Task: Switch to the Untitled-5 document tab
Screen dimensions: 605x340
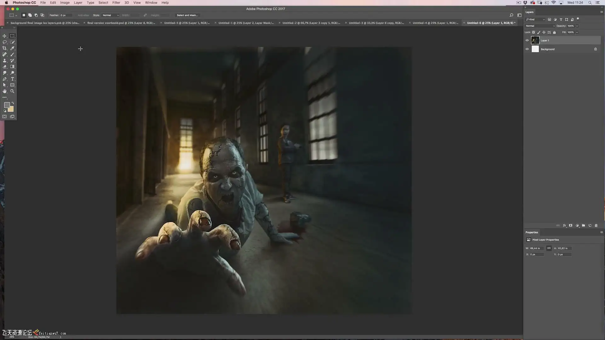Action: click(187, 23)
